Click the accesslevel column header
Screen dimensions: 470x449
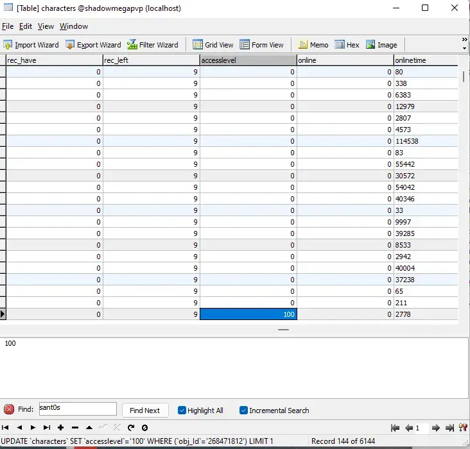coord(248,60)
